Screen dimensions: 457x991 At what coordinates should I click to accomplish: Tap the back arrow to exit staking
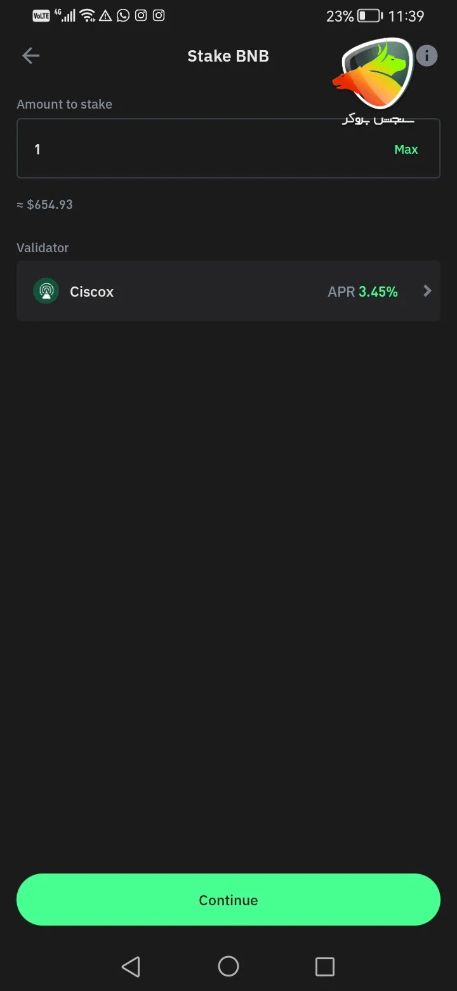pyautogui.click(x=30, y=55)
